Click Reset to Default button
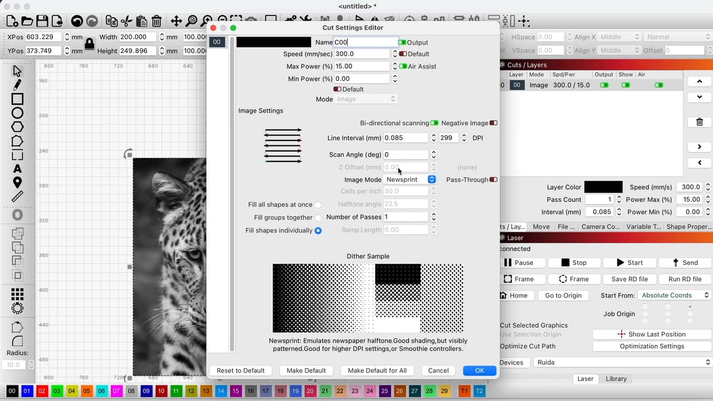Screen dimensions: 713x401 click(x=241, y=370)
